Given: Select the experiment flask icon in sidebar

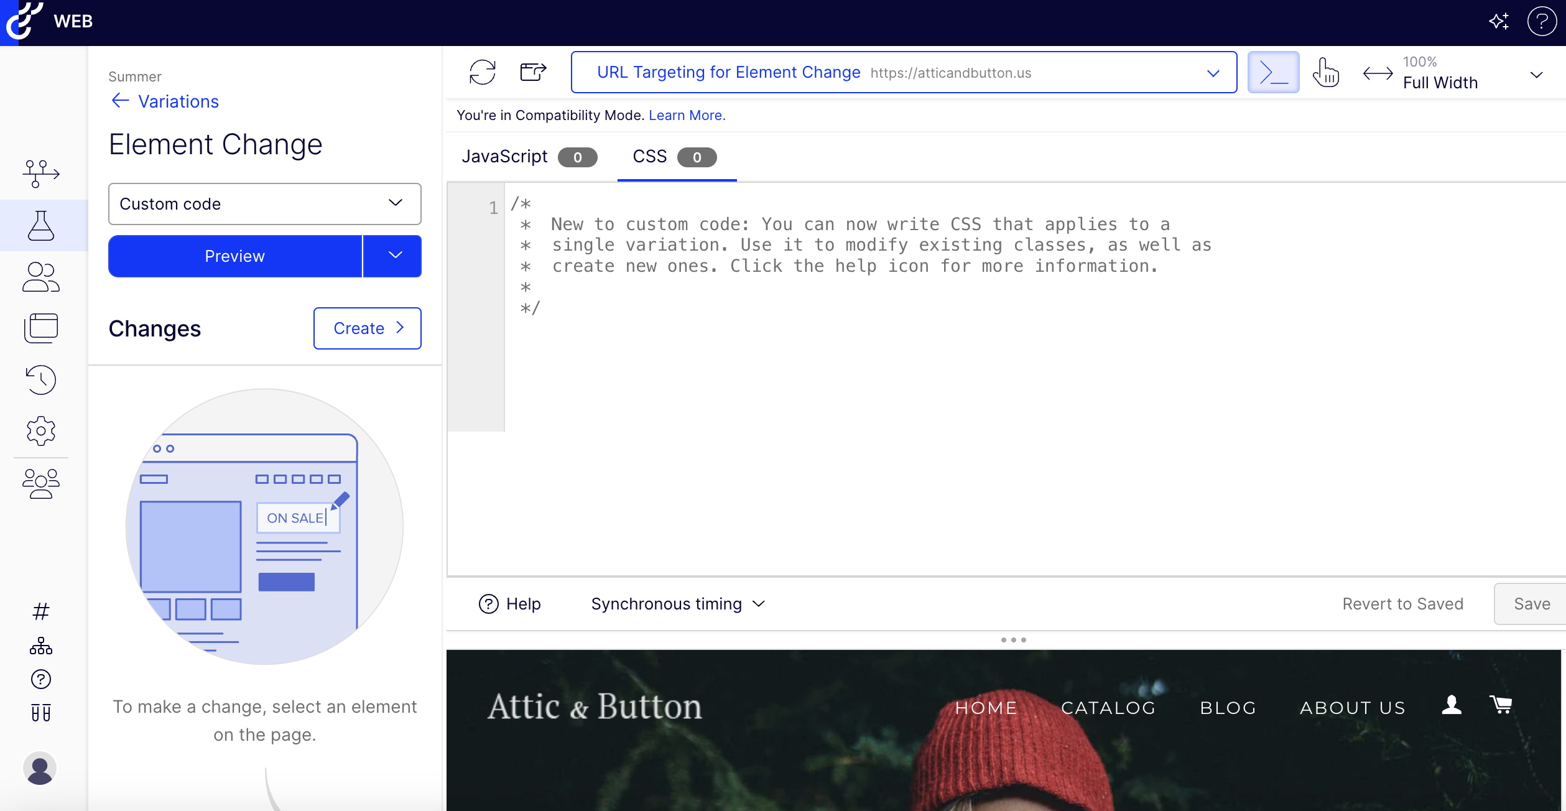Looking at the screenshot, I should click(41, 225).
